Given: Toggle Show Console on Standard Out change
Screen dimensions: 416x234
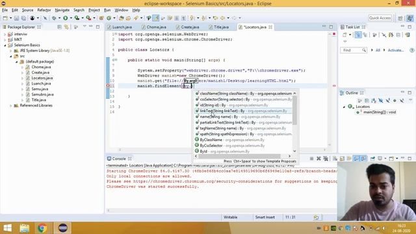Looking at the screenshot, I should [x=356, y=159].
